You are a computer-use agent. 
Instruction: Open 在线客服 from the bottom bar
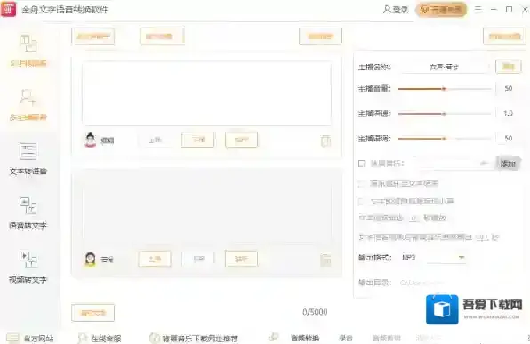point(100,338)
